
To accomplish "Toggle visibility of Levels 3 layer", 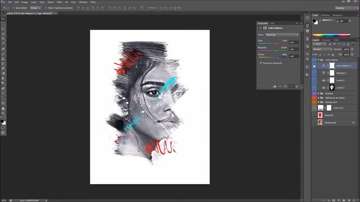I will [x=314, y=88].
